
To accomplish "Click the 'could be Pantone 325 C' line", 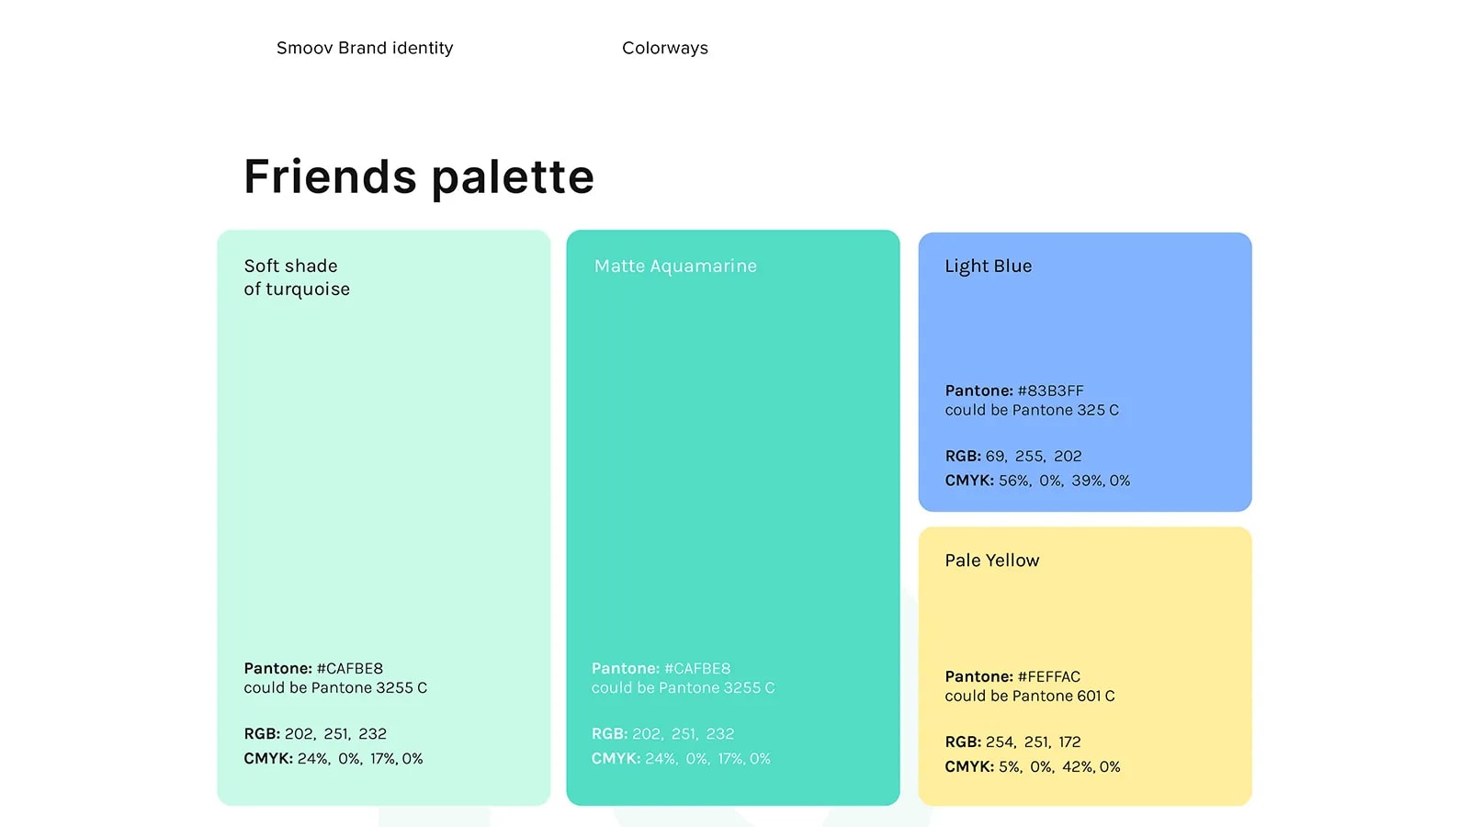I will pyautogui.click(x=1032, y=410).
